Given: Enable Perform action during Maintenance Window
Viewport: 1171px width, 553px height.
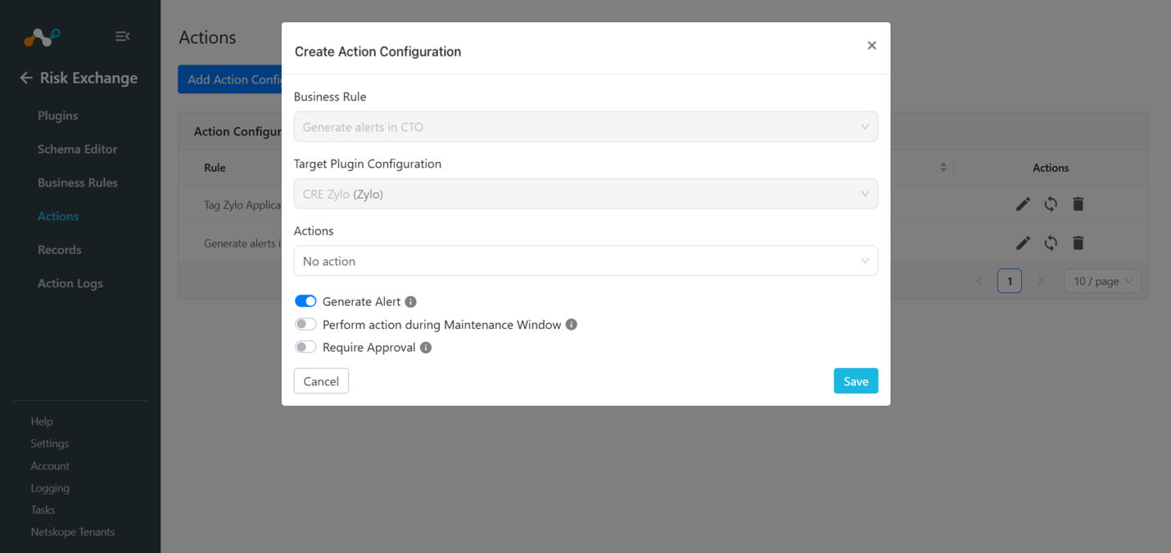Looking at the screenshot, I should [x=305, y=325].
